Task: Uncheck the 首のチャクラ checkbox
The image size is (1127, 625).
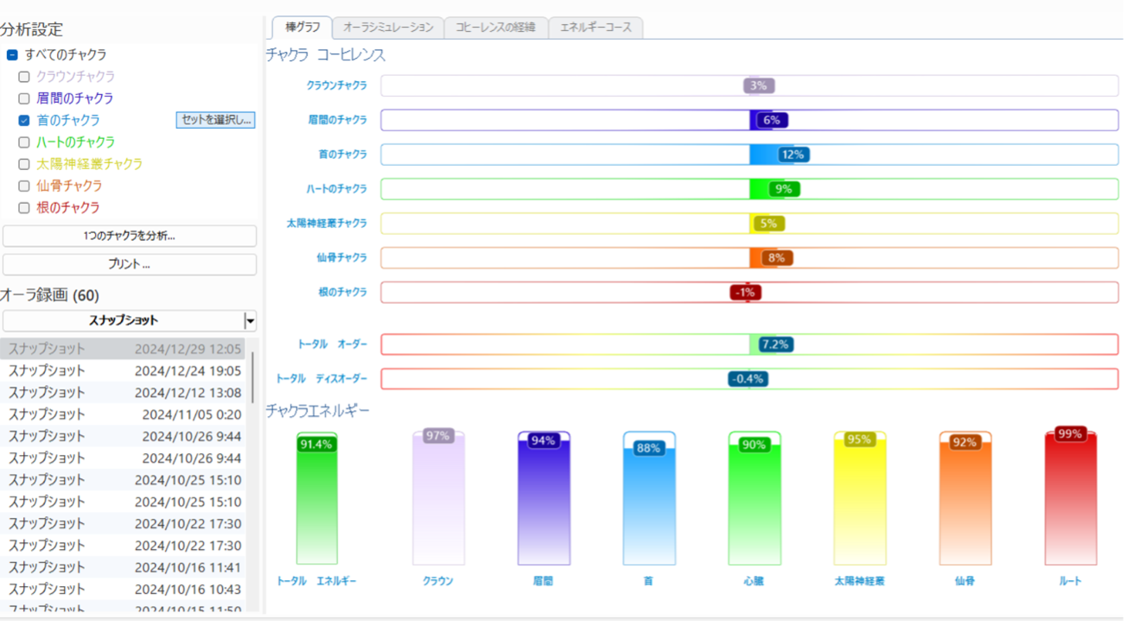Action: pos(24,121)
